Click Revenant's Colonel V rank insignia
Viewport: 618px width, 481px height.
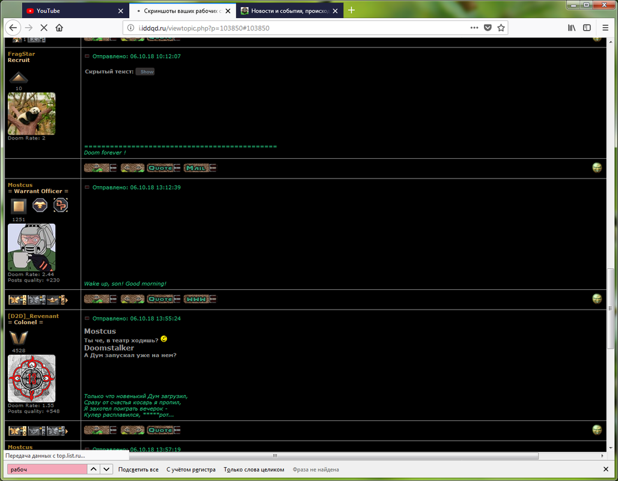[19, 337]
